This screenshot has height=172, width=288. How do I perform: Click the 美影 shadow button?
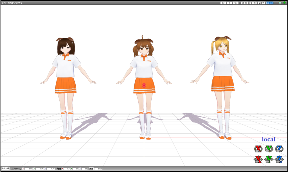pyautogui.click(x=245, y=3)
